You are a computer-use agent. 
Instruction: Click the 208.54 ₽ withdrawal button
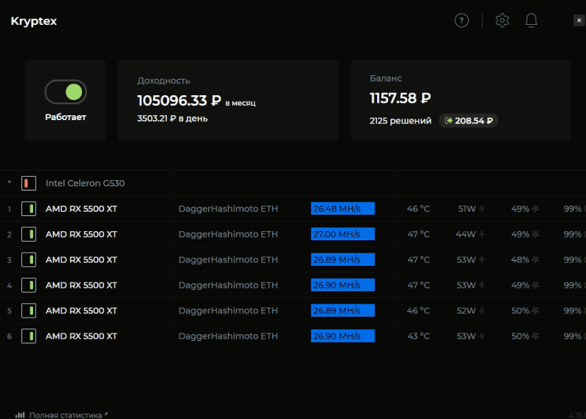point(469,121)
